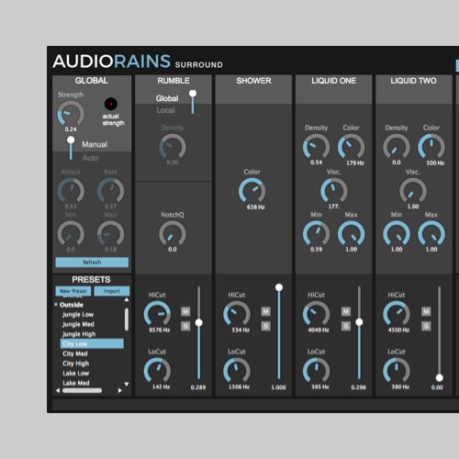The image size is (459, 459).
Task: Mute the Shower channel
Action: 265,311
